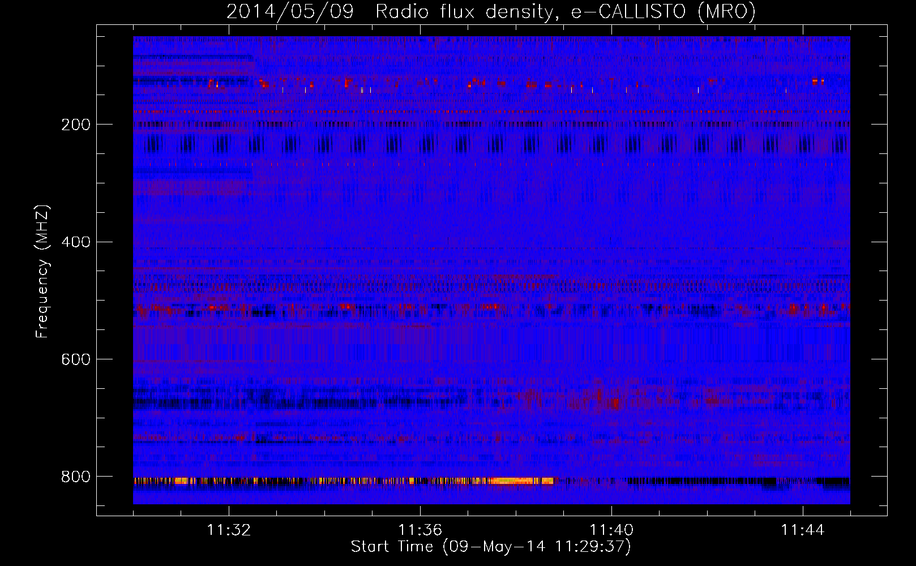The height and width of the screenshot is (566, 916).
Task: Click the 800 frequency tick label
Action: point(76,477)
